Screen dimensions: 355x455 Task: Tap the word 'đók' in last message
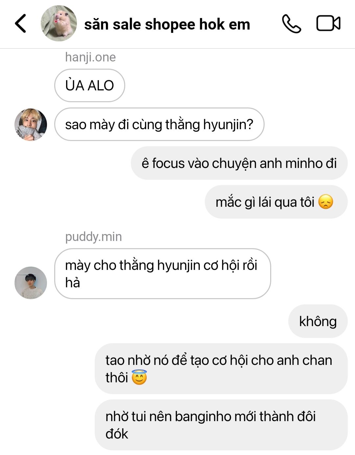click(x=117, y=434)
